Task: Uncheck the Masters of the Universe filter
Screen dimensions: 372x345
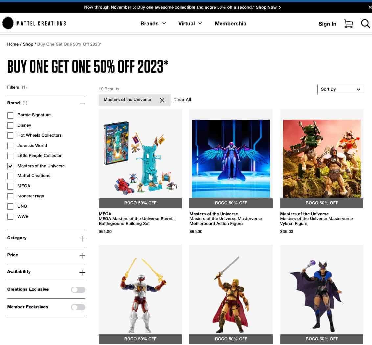Action: pyautogui.click(x=10, y=166)
